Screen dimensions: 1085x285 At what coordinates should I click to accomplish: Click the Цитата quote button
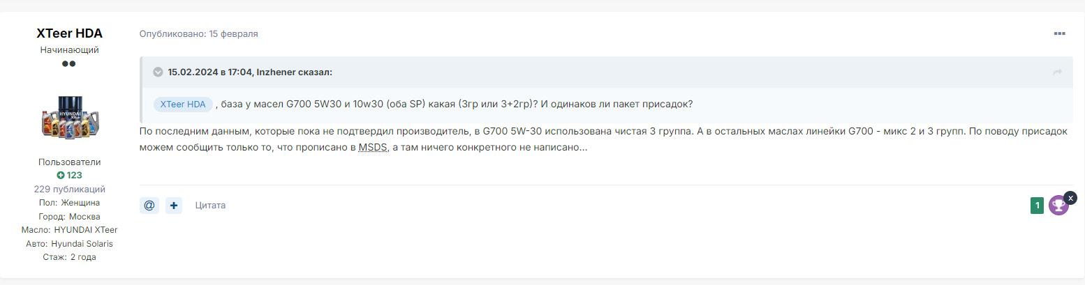(x=210, y=206)
